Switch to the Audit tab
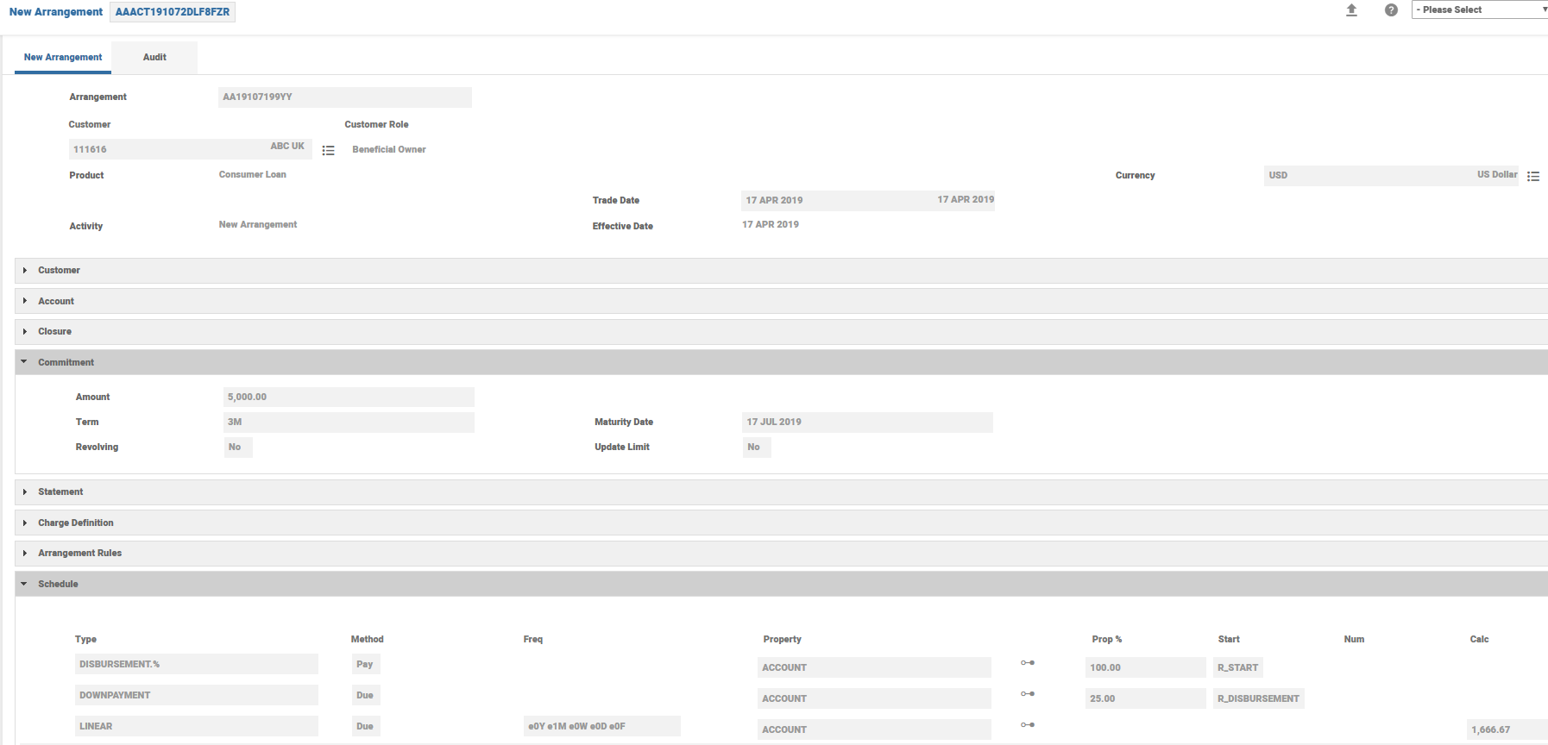This screenshot has height=745, width=1548. click(x=154, y=58)
